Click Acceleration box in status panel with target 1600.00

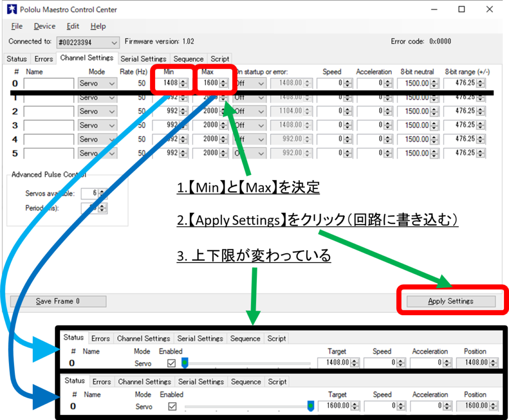pos(430,406)
